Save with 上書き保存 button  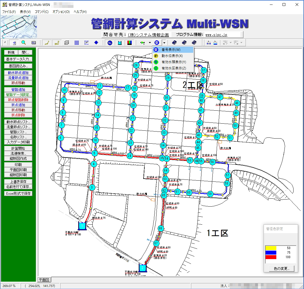pyautogui.click(x=18, y=182)
